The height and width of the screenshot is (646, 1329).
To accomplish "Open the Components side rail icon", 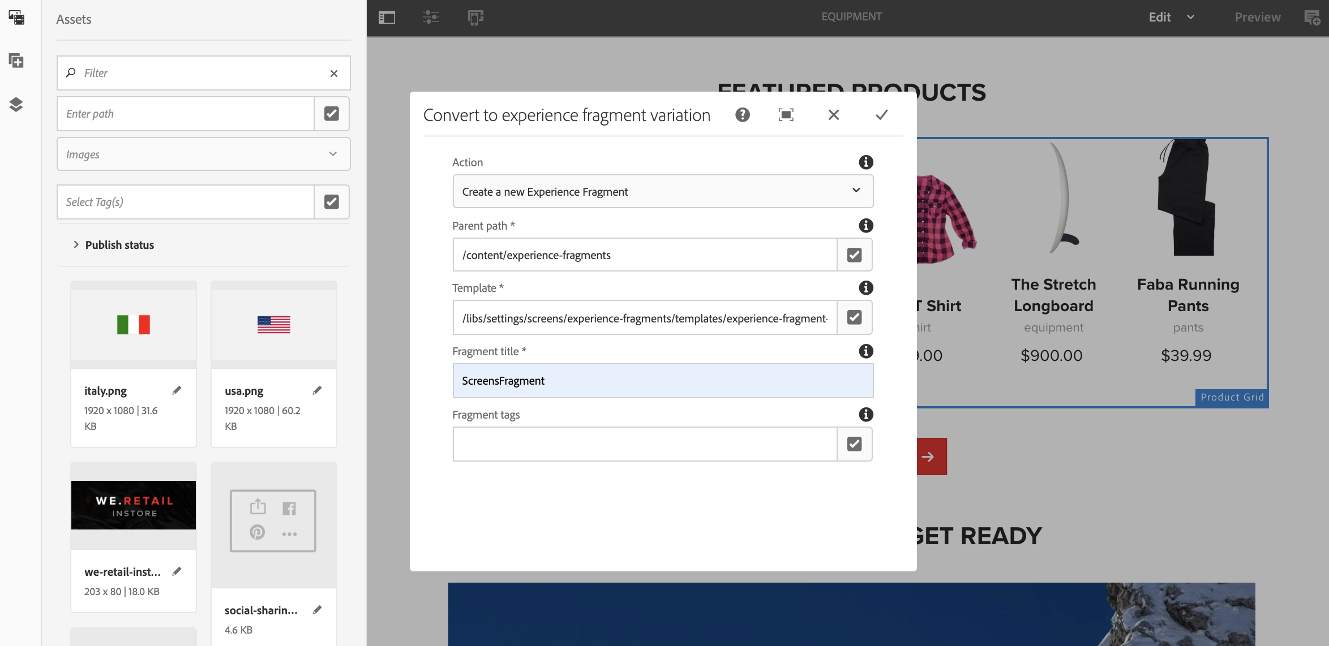I will 16,61.
